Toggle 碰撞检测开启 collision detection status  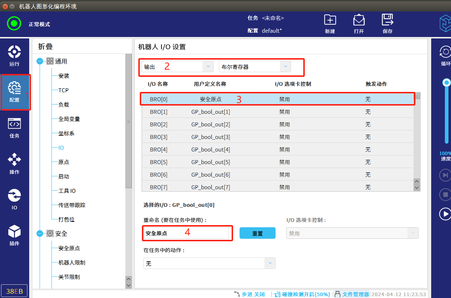pyautogui.click(x=302, y=294)
